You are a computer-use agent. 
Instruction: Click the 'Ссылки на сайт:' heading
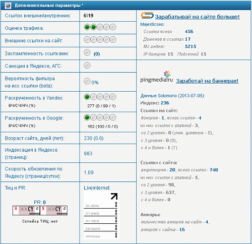[159, 110]
